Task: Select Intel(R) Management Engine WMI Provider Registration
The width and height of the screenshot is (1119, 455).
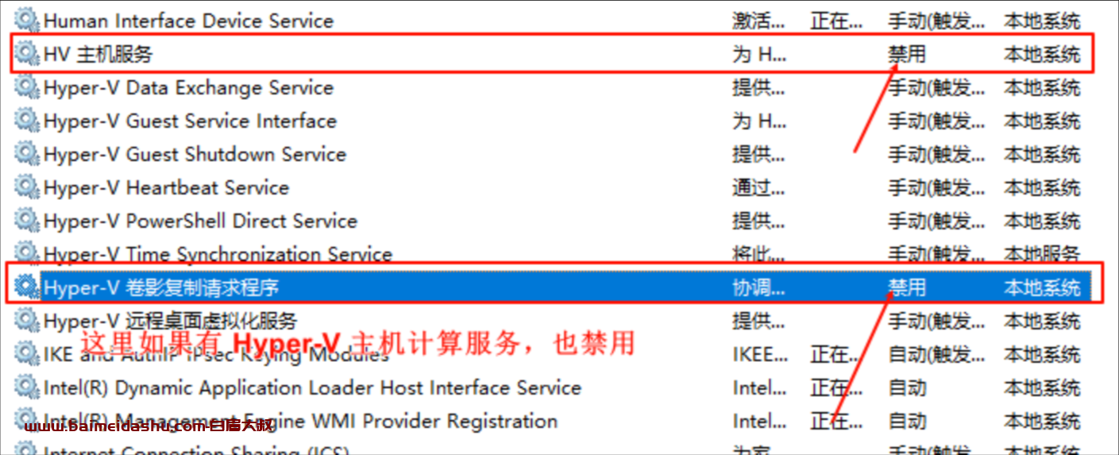Action: (300, 421)
